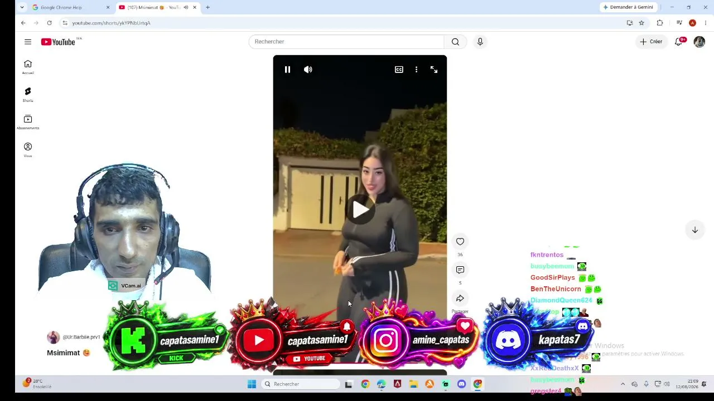Open the Chrome media controls icon
Viewport: 714px width, 401px height.
pyautogui.click(x=679, y=23)
